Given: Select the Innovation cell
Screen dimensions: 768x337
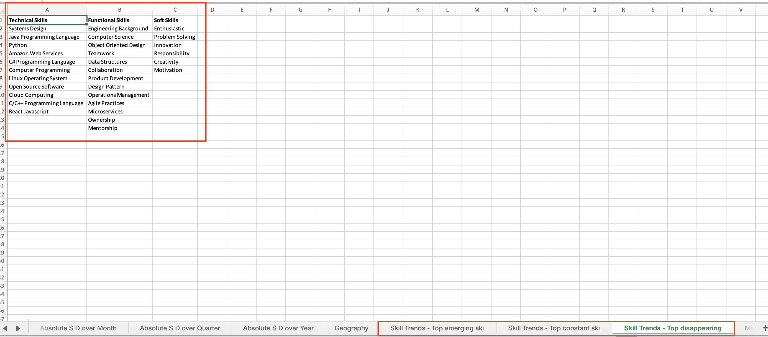Looking at the screenshot, I should coord(175,45).
